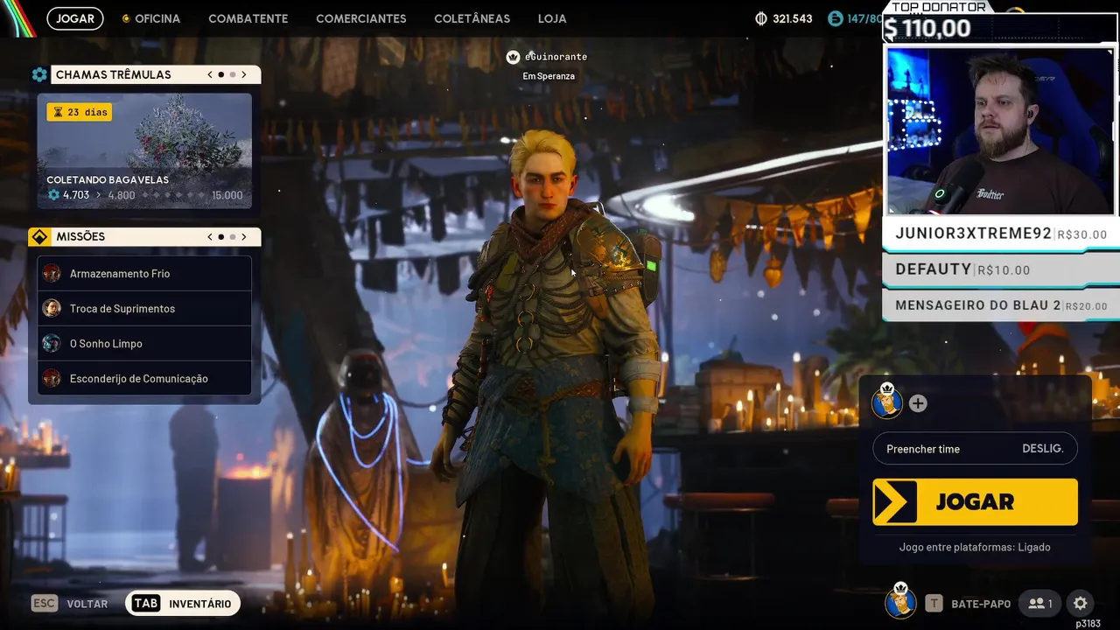Click the 23 dias timer badge
1120x630 pixels.
point(80,112)
